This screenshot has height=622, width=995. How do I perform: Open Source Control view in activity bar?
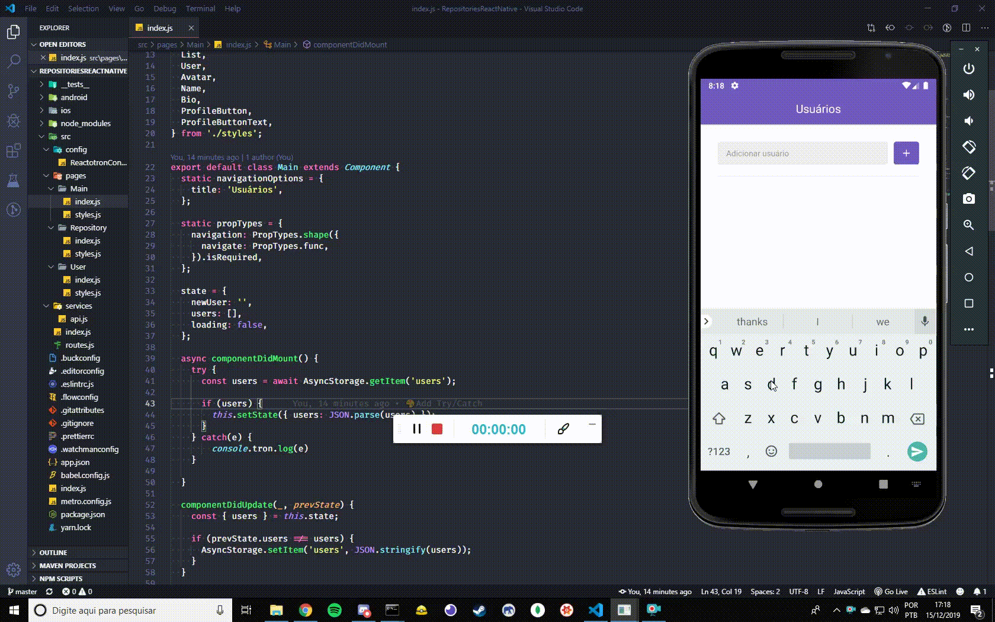pyautogui.click(x=13, y=91)
